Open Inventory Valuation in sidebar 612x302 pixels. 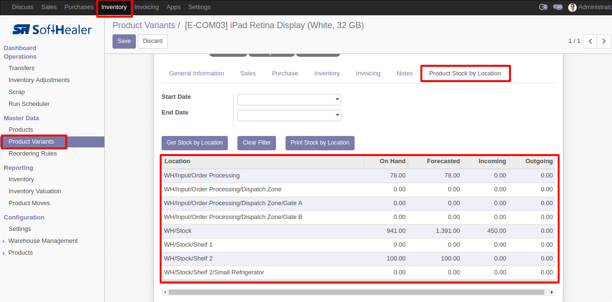(x=35, y=191)
